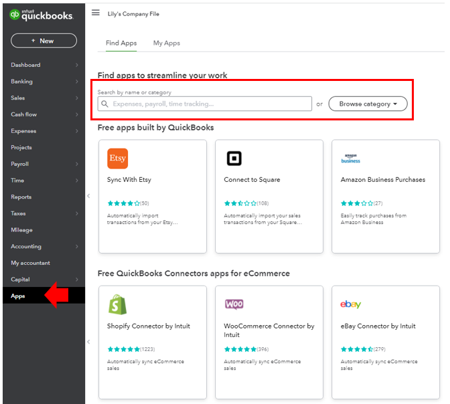Click previous arrow in eCommerce connectors carousel
This screenshot has height=404, width=450.
(x=88, y=342)
